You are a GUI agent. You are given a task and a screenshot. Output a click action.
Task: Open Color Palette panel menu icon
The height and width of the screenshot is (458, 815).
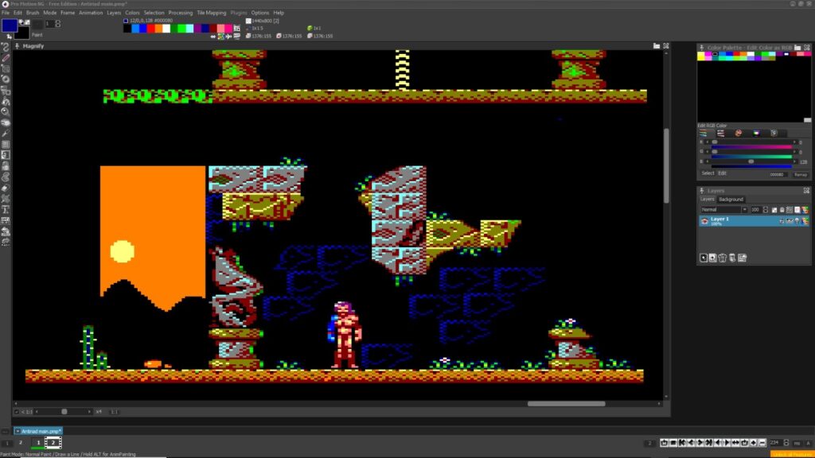pyautogui.click(x=797, y=47)
